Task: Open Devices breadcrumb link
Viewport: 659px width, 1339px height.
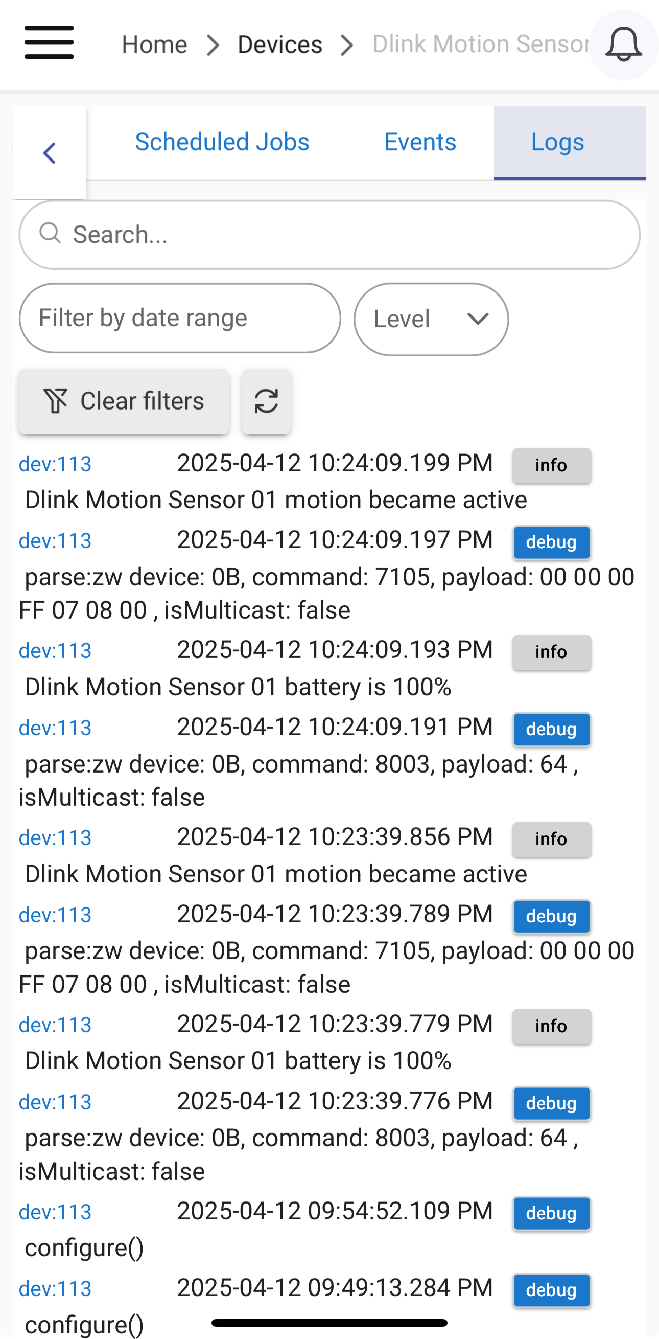Action: pyautogui.click(x=279, y=44)
